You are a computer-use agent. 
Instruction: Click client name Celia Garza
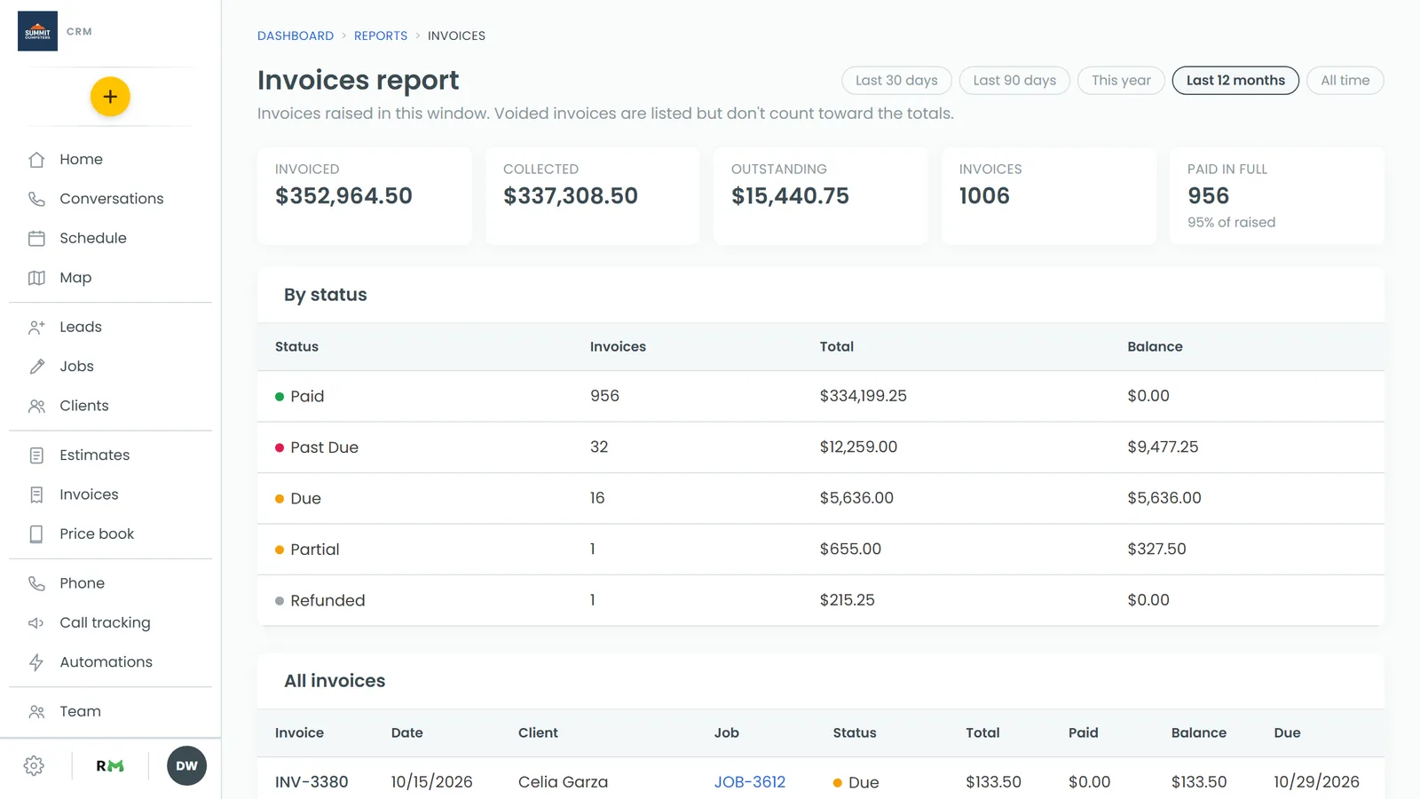point(563,782)
